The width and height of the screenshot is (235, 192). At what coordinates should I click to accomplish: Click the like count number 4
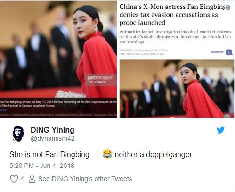click(22, 179)
